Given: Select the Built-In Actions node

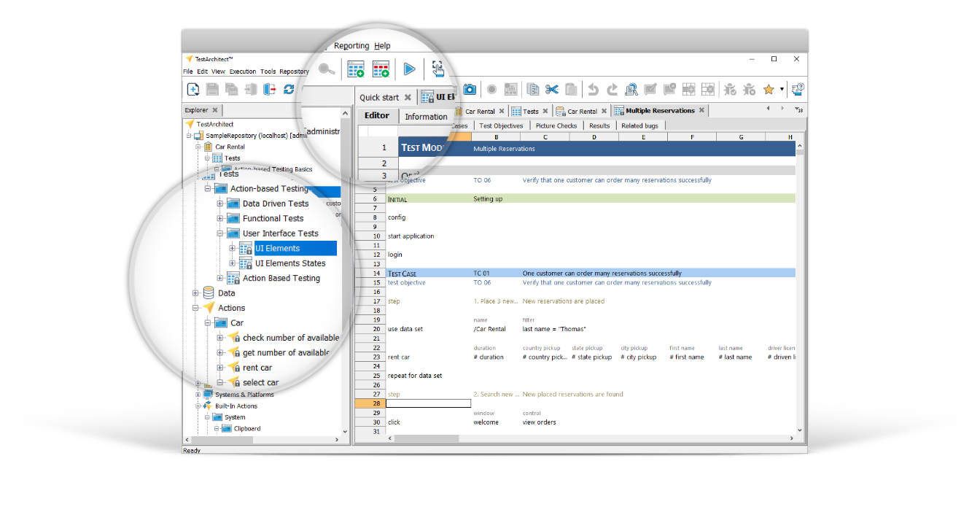Looking at the screenshot, I should click(236, 406).
